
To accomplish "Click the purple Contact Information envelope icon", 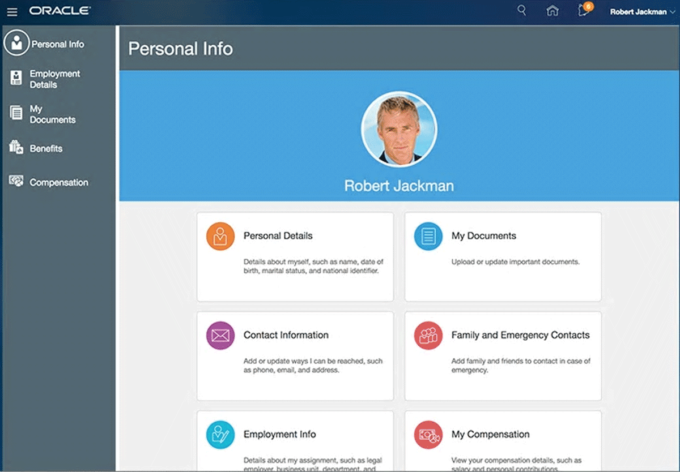I will coord(220,336).
